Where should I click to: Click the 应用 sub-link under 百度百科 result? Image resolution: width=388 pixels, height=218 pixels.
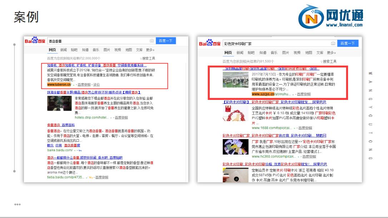coord(59,145)
